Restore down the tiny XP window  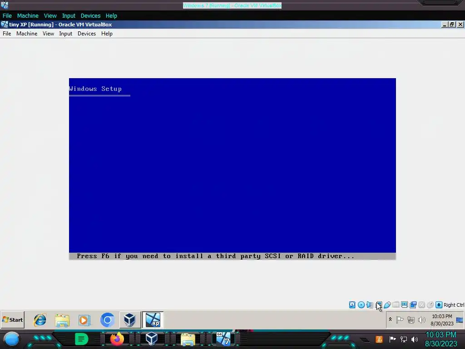pyautogui.click(x=452, y=25)
